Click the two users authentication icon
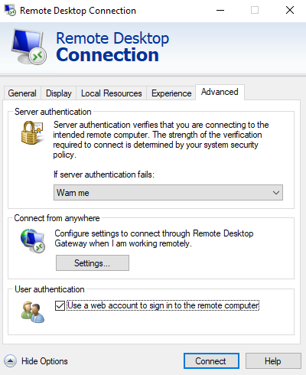 click(x=33, y=312)
